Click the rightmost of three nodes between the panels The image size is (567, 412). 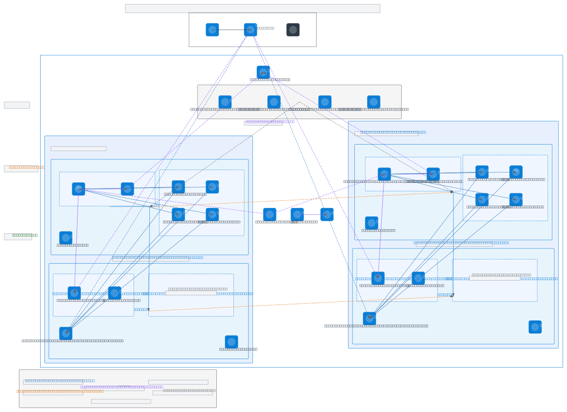tap(327, 215)
